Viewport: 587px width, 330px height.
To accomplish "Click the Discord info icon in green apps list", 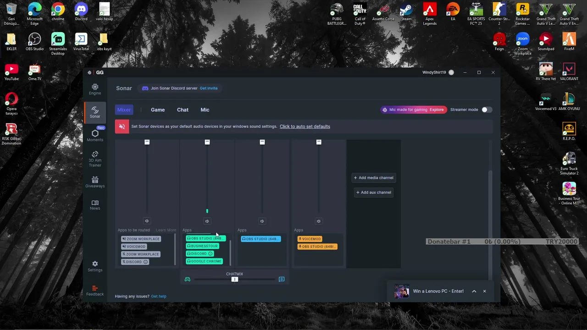I will 210,253.
